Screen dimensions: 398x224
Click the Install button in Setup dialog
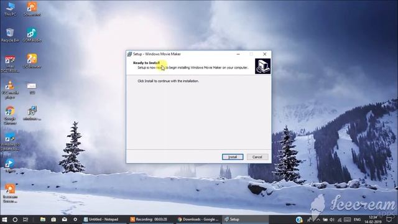[x=233, y=157]
